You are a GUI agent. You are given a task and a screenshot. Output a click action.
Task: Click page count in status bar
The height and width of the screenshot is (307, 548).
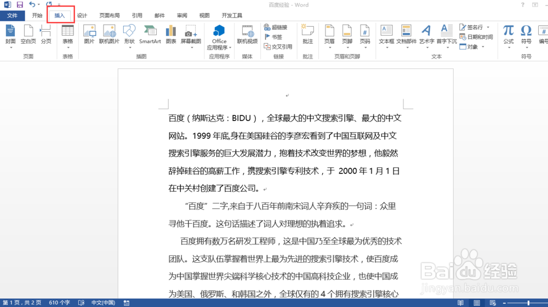[x=22, y=303]
